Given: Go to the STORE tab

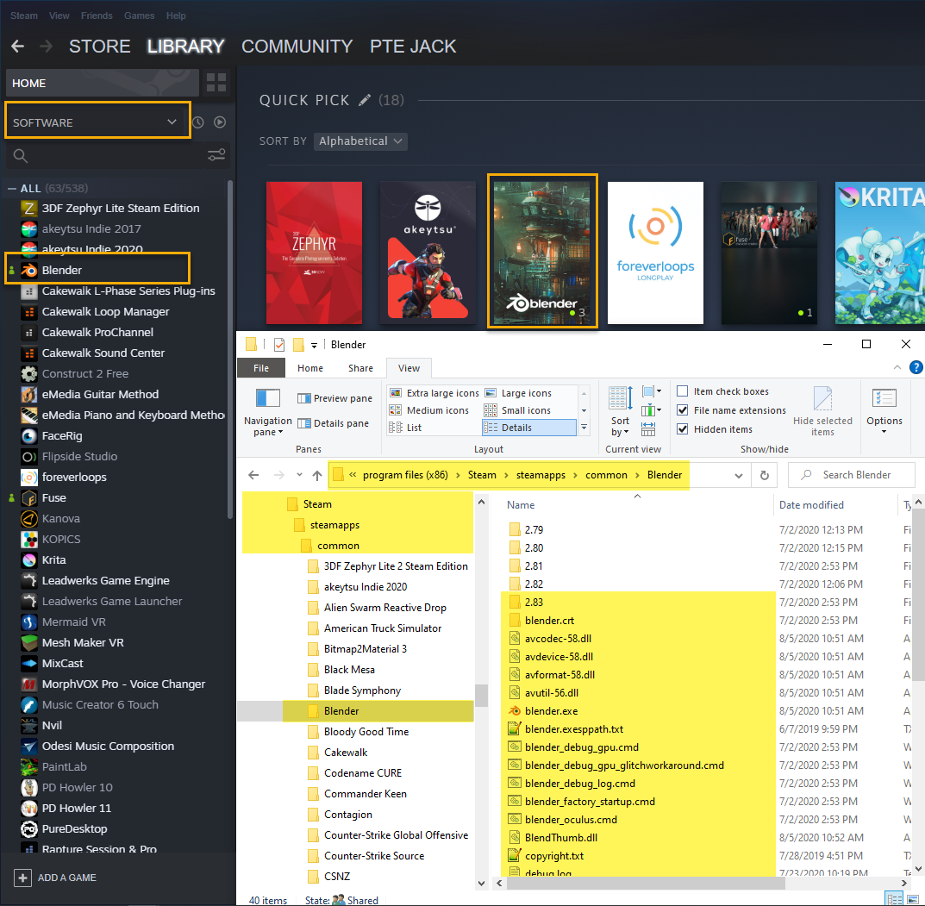Looking at the screenshot, I should tap(100, 46).
